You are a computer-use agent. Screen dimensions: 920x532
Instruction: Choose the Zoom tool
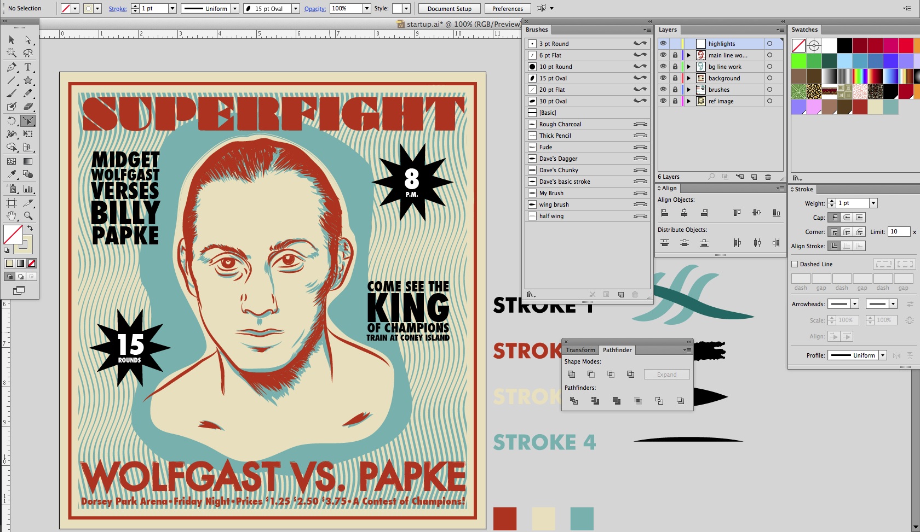pos(28,216)
